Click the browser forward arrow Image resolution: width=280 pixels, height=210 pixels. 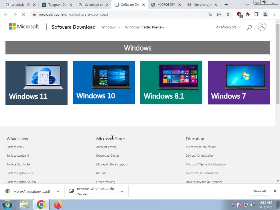click(15, 14)
